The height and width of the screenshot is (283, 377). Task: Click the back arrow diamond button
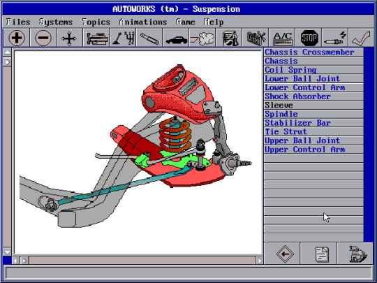285,254
